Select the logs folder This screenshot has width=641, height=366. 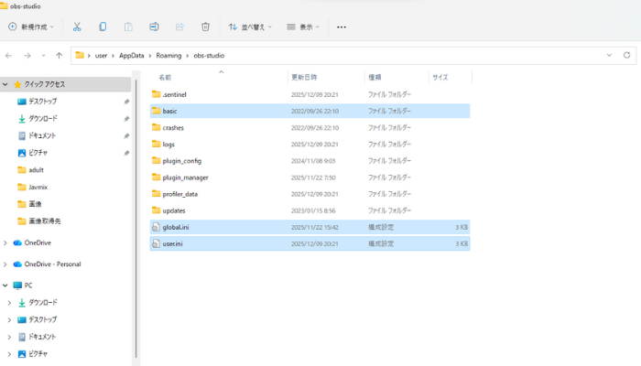tap(310, 145)
